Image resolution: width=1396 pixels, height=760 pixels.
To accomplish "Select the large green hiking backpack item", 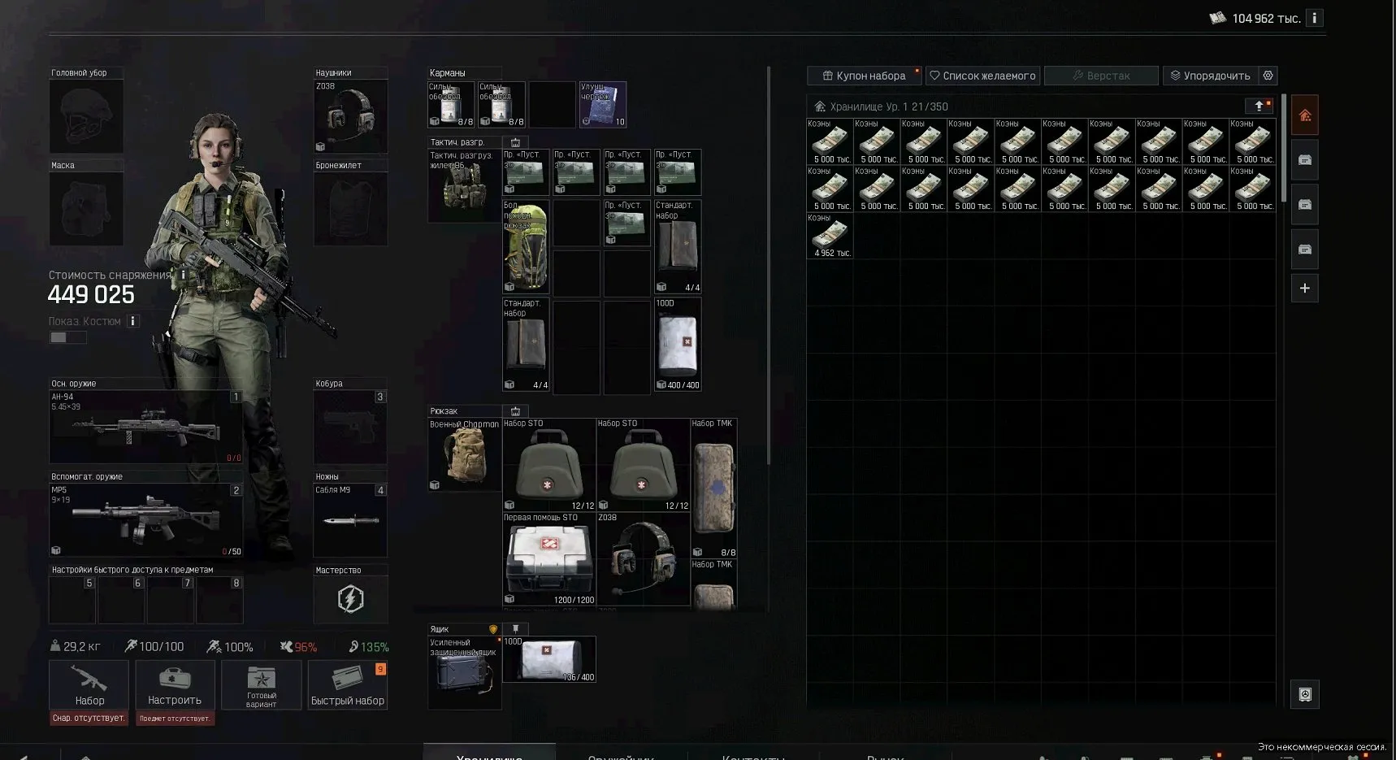I will coord(526,246).
